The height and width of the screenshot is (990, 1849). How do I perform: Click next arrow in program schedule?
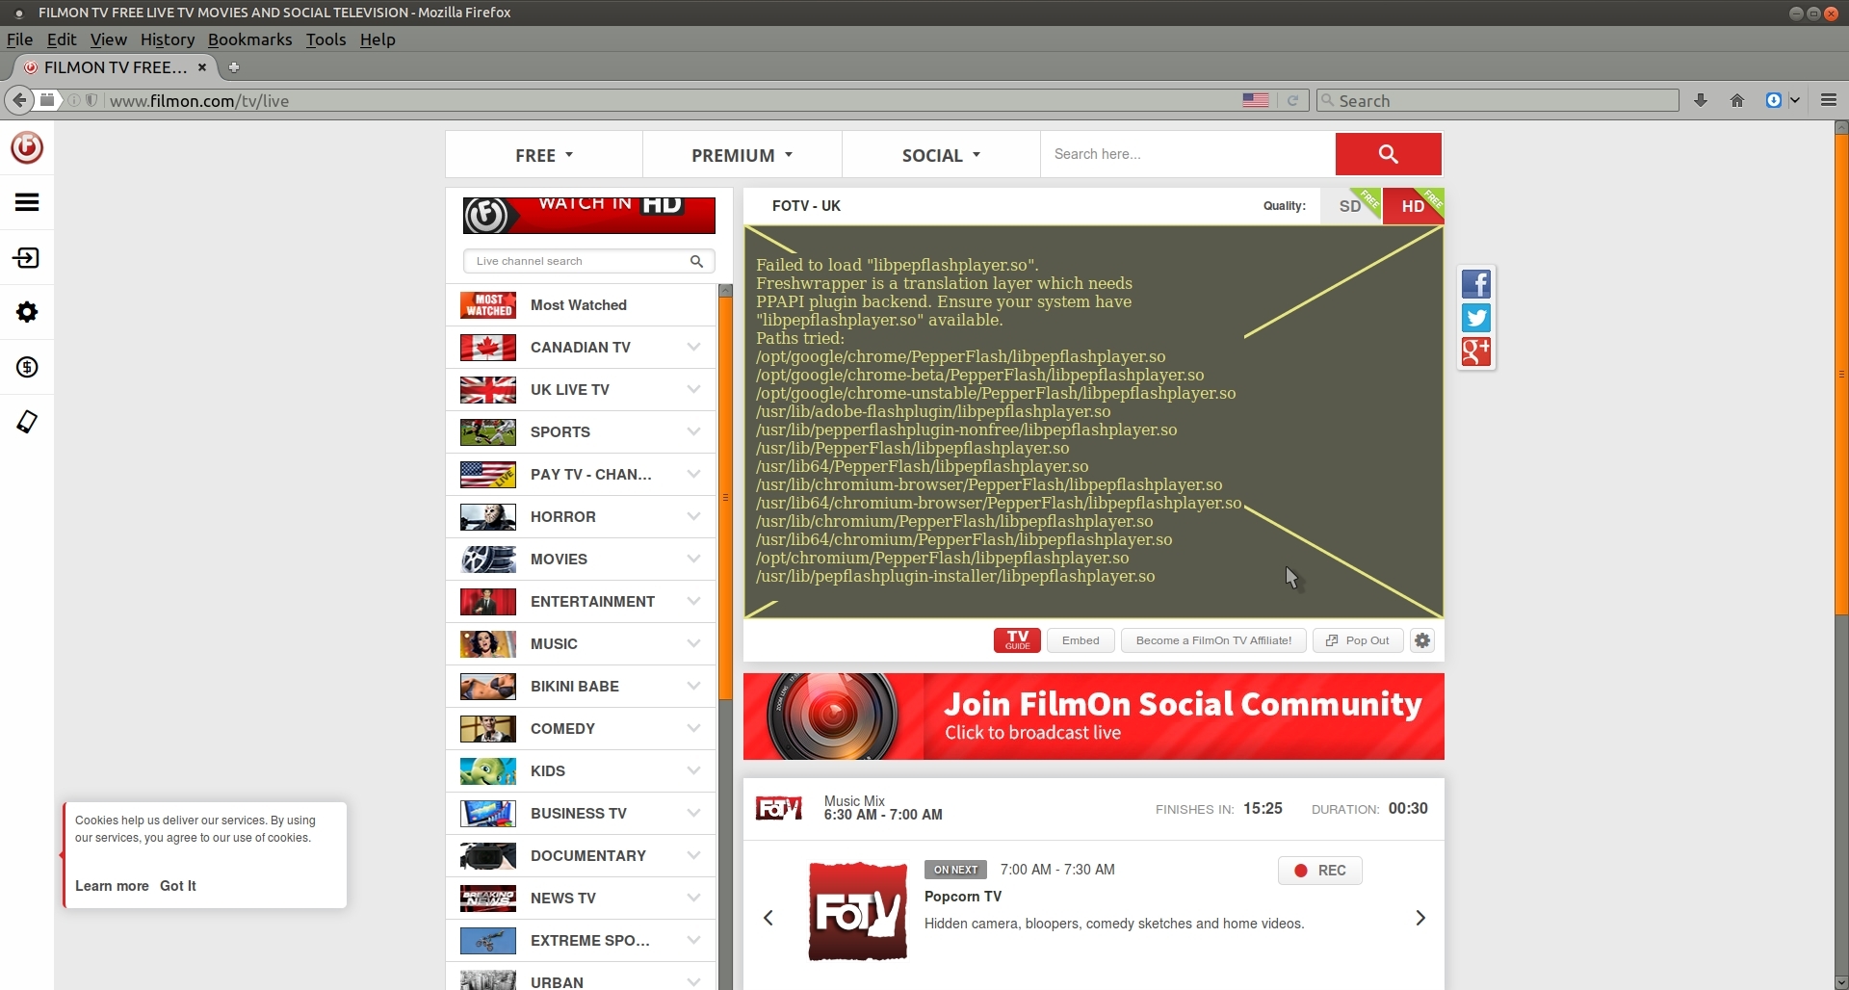click(1420, 918)
